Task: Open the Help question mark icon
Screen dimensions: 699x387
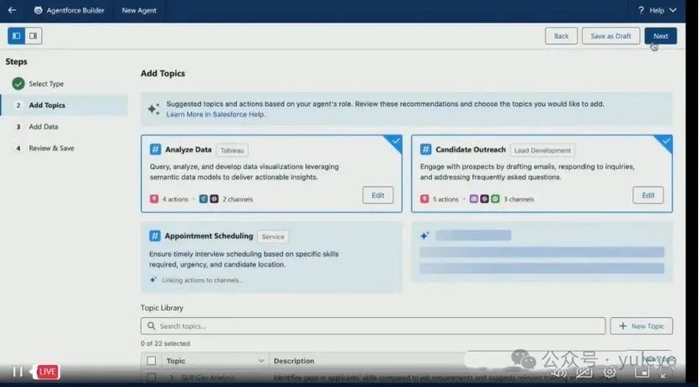Action: pos(641,10)
